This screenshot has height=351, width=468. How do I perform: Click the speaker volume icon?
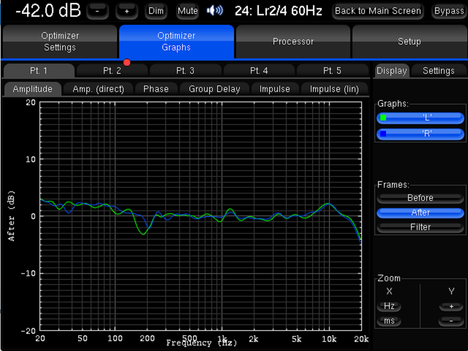pyautogui.click(x=215, y=11)
